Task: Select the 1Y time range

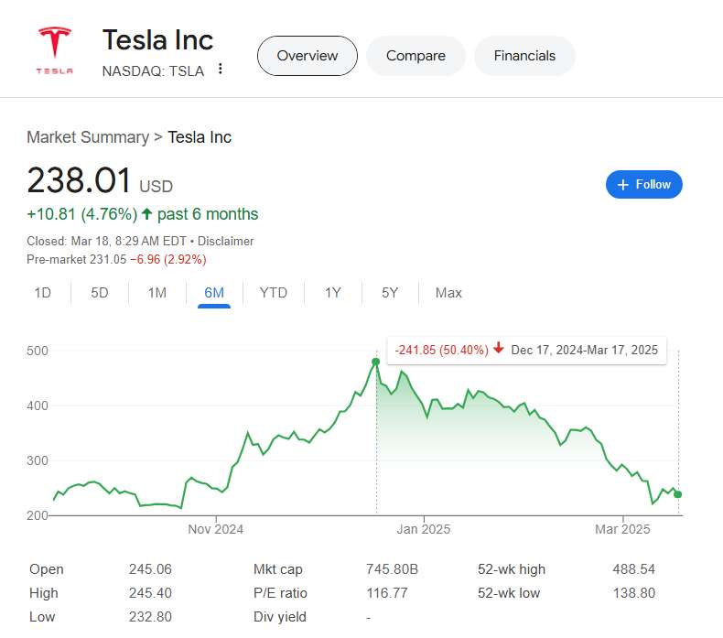Action: click(x=332, y=293)
